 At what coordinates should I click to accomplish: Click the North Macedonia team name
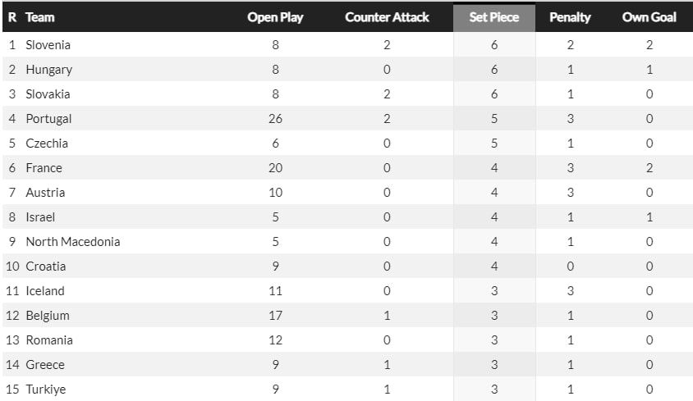pos(73,242)
